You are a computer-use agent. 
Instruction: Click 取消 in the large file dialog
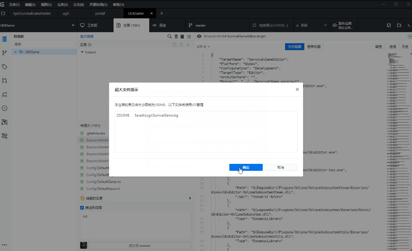point(280,167)
